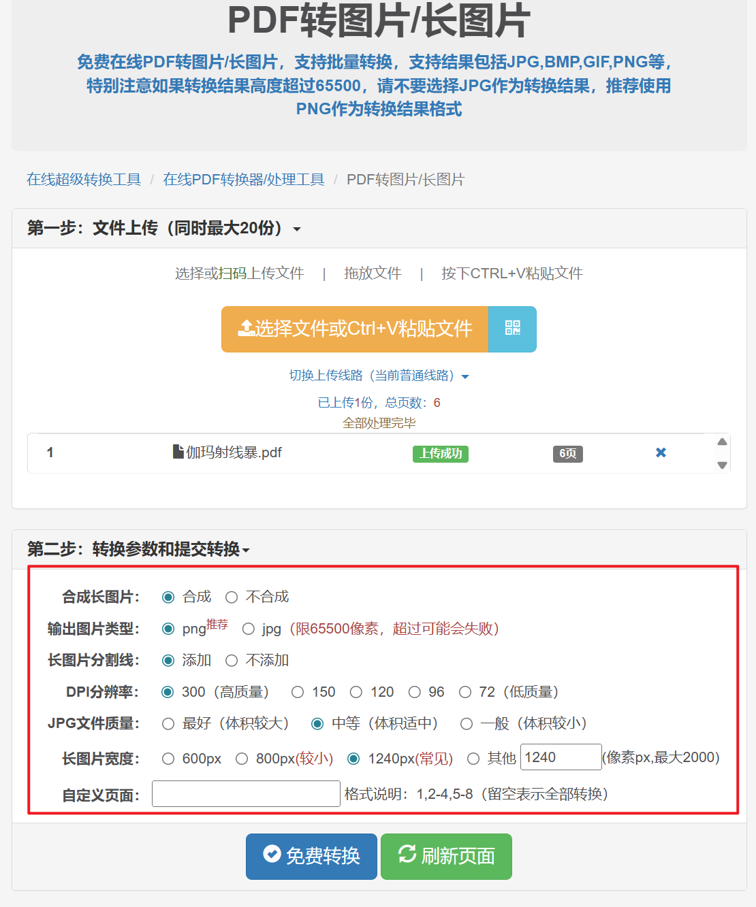Select 不合成 for long image merging
The image size is (756, 907).
point(232,597)
